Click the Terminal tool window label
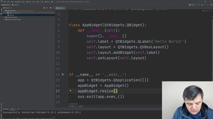This screenshot has width=213, height=119. point(6,109)
